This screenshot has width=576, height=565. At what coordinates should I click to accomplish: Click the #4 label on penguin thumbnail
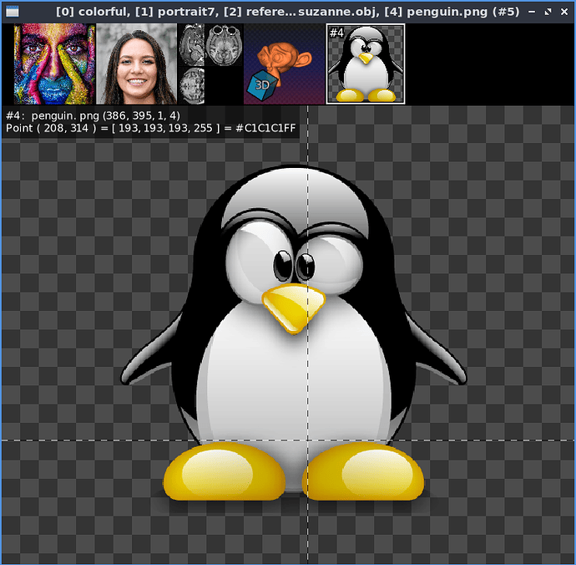336,33
